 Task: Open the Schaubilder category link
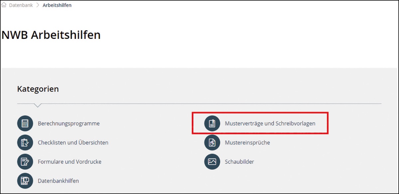(x=239, y=162)
